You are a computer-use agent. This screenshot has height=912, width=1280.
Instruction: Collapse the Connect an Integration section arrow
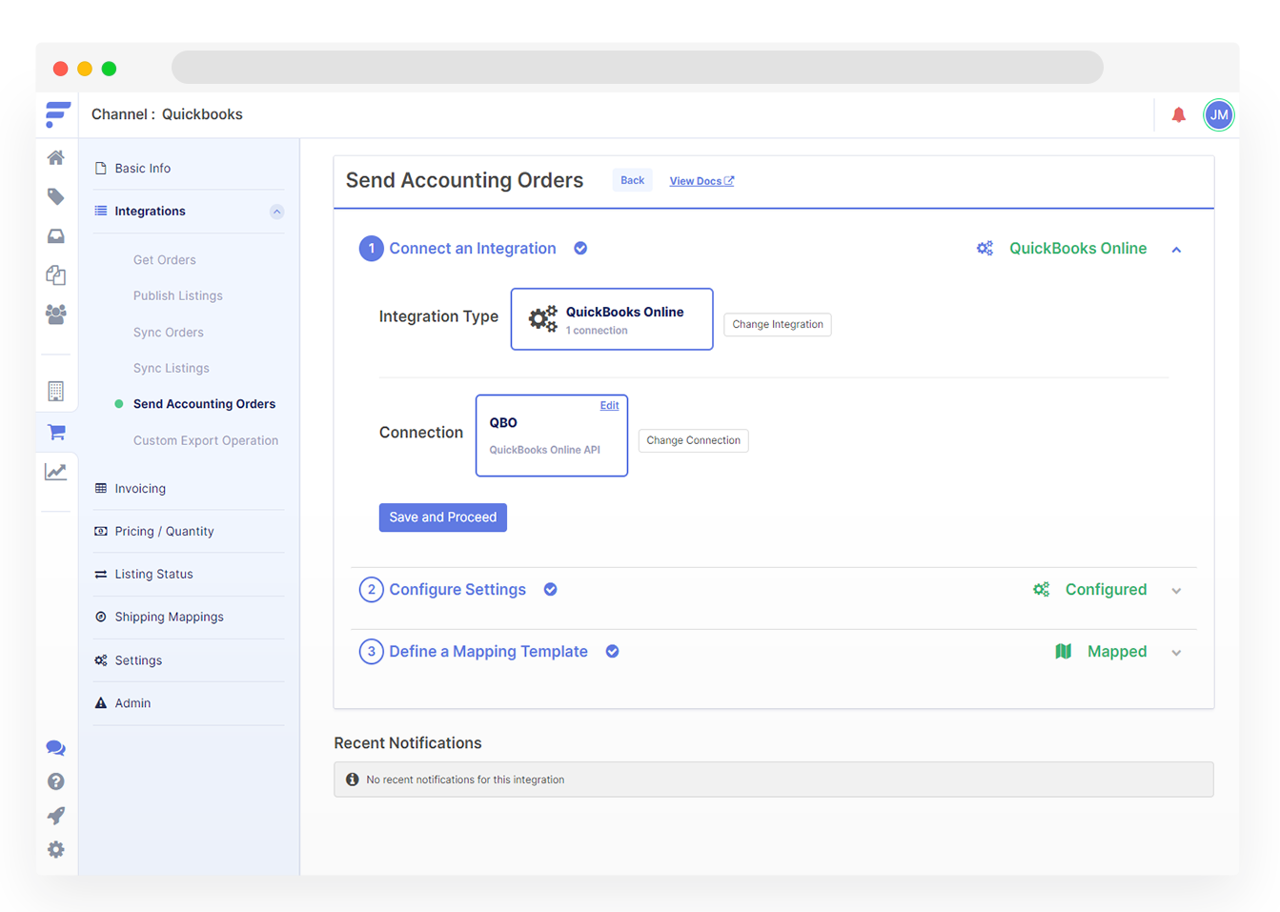pyautogui.click(x=1177, y=250)
